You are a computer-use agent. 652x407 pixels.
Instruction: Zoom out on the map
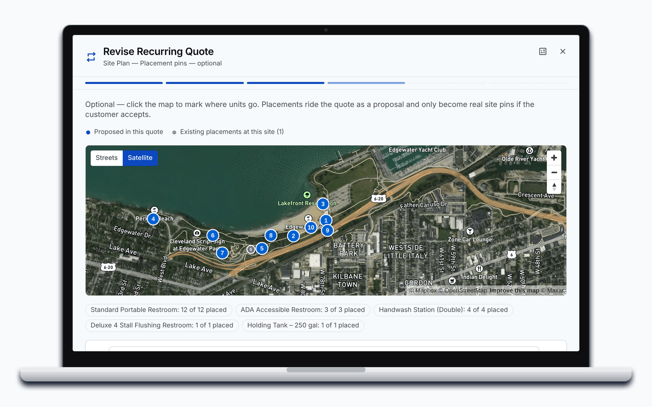point(554,173)
